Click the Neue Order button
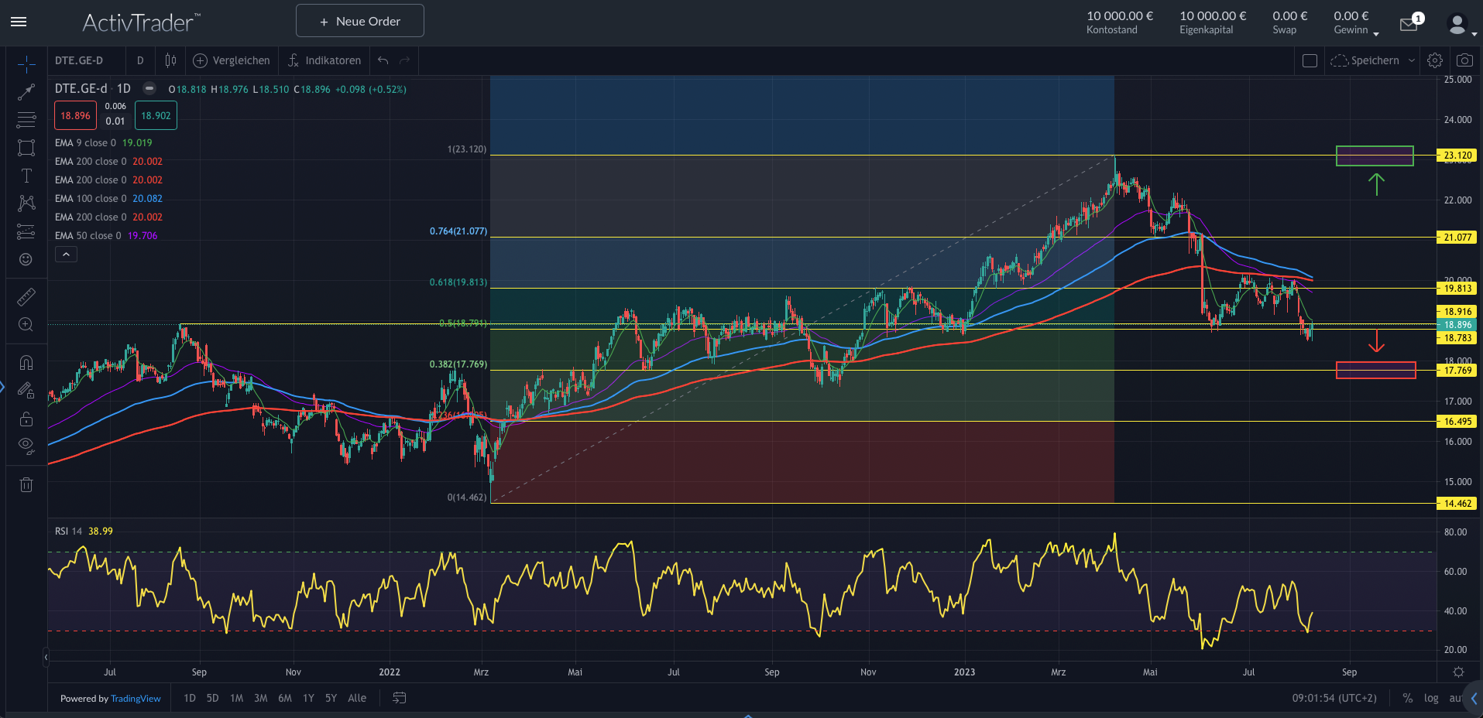 [x=359, y=21]
